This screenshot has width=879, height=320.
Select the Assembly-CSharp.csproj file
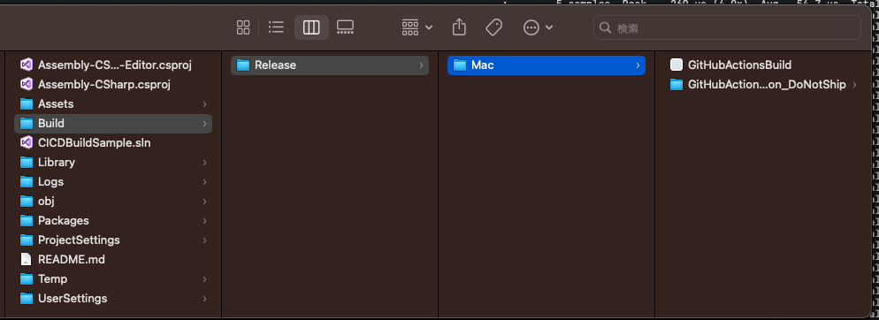tap(112, 85)
